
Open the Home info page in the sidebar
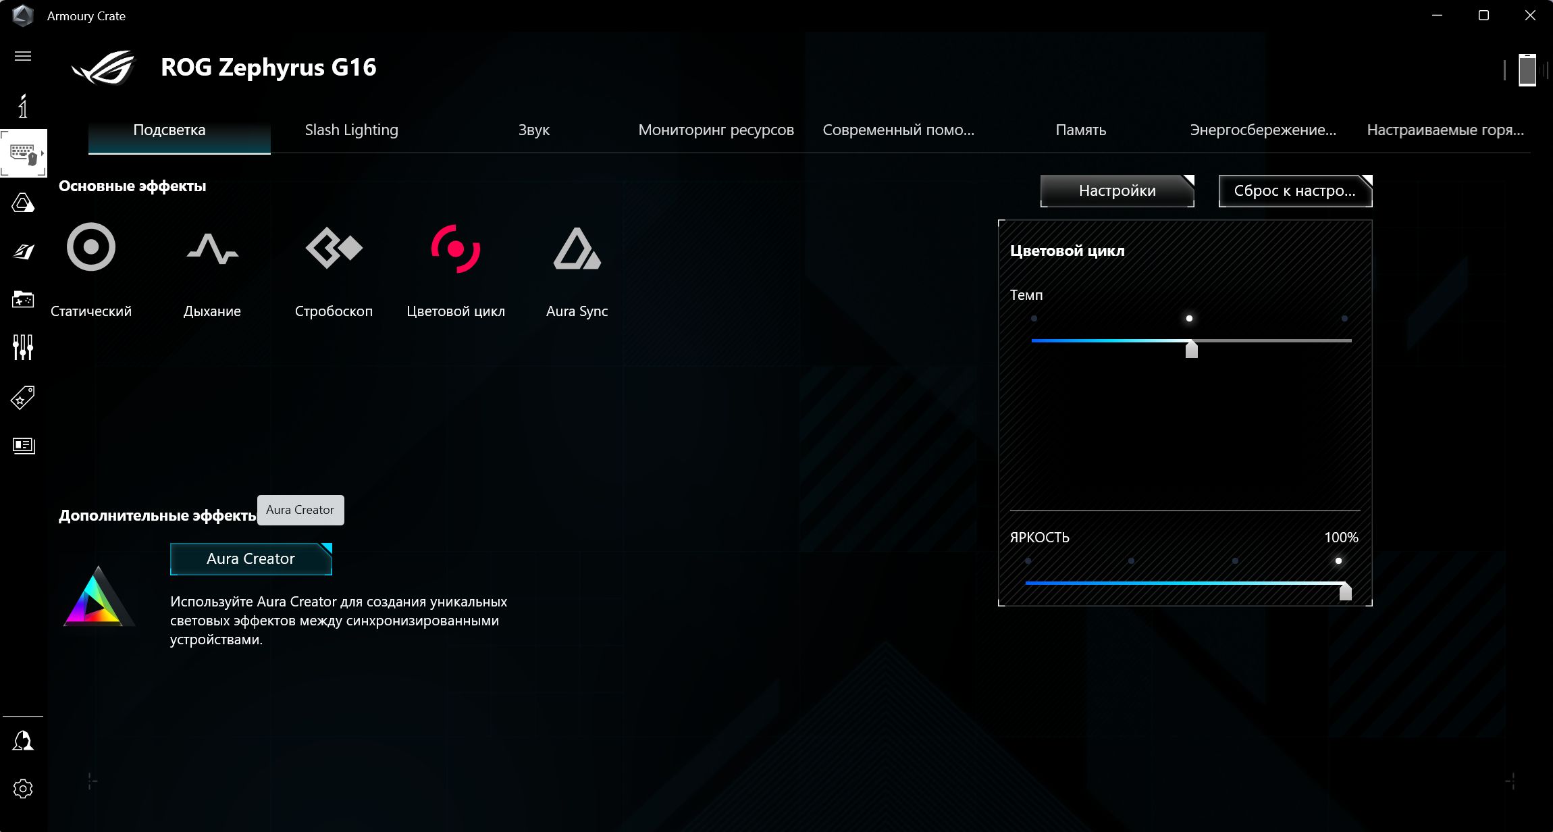[23, 106]
